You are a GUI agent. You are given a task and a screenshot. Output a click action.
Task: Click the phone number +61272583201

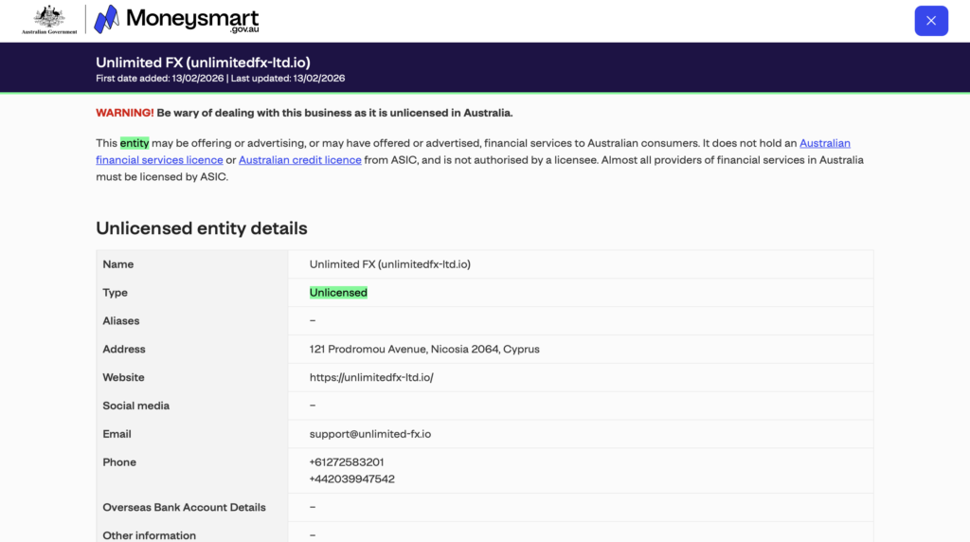tap(347, 462)
